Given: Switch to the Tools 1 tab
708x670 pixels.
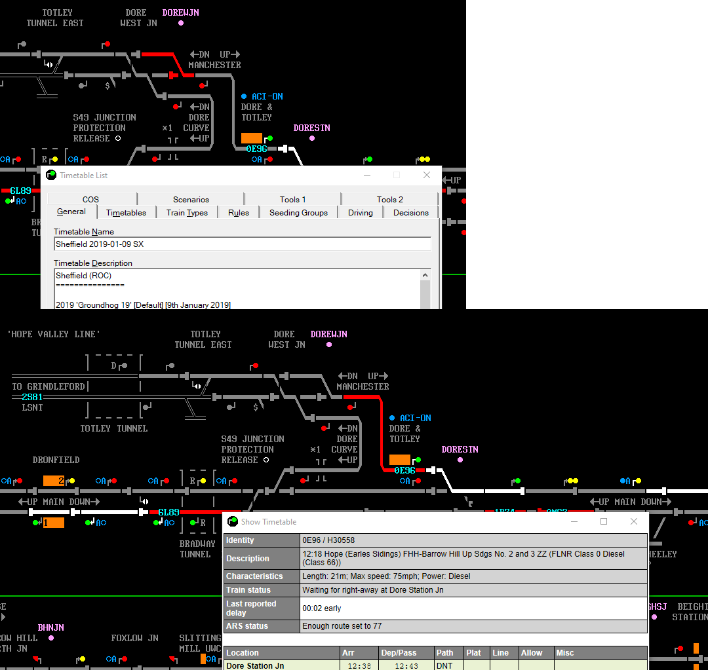Looking at the screenshot, I should 292,199.
